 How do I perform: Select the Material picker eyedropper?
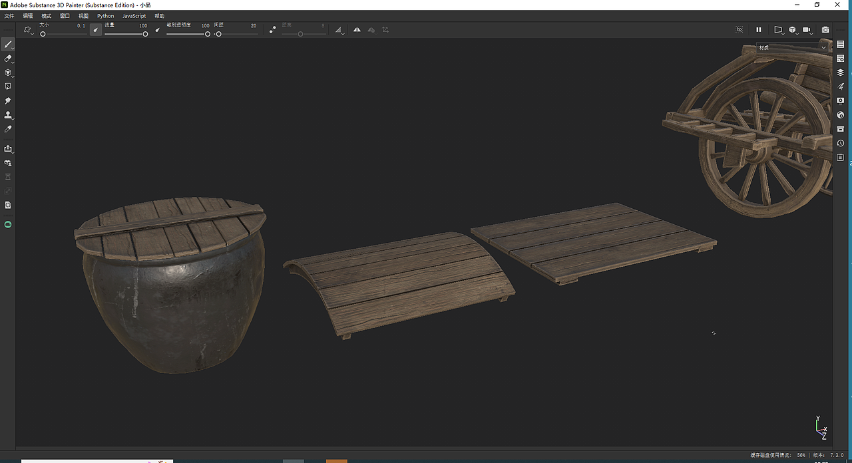click(x=8, y=129)
